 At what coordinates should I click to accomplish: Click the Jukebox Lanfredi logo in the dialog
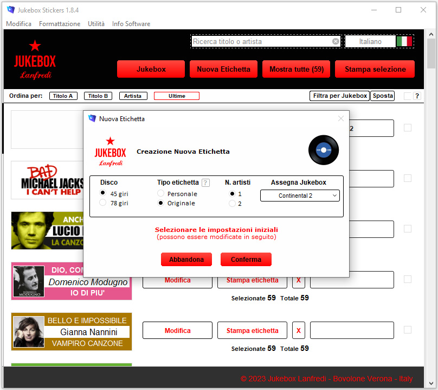point(111,152)
